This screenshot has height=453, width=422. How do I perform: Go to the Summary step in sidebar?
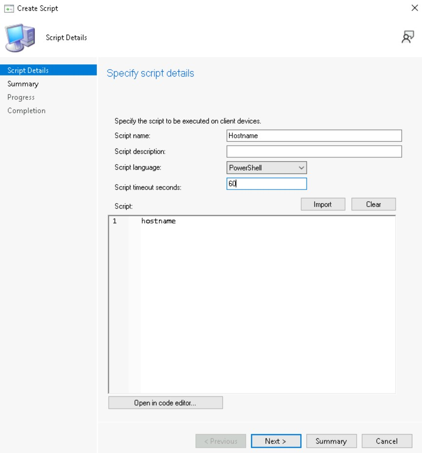23,84
